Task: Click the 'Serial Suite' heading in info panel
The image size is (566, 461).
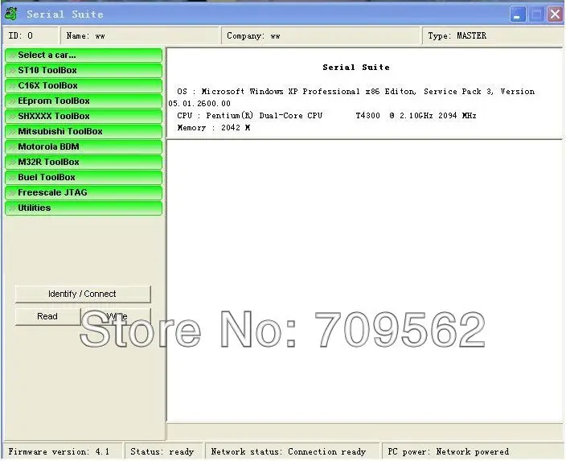Action: [356, 68]
